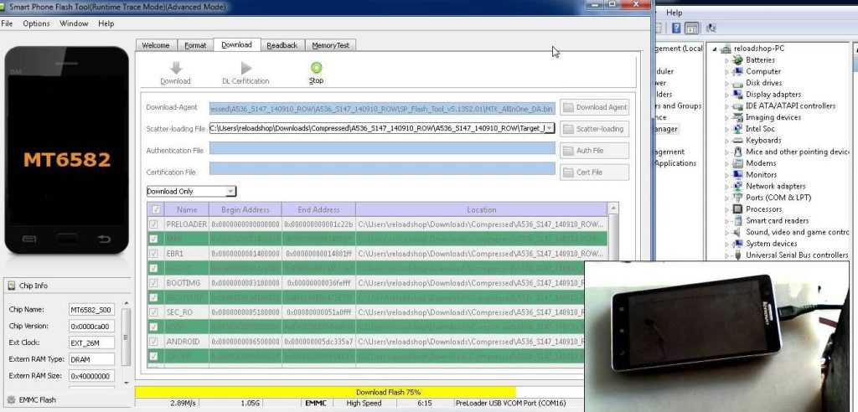
Task: Open the Options menu
Action: (x=36, y=23)
